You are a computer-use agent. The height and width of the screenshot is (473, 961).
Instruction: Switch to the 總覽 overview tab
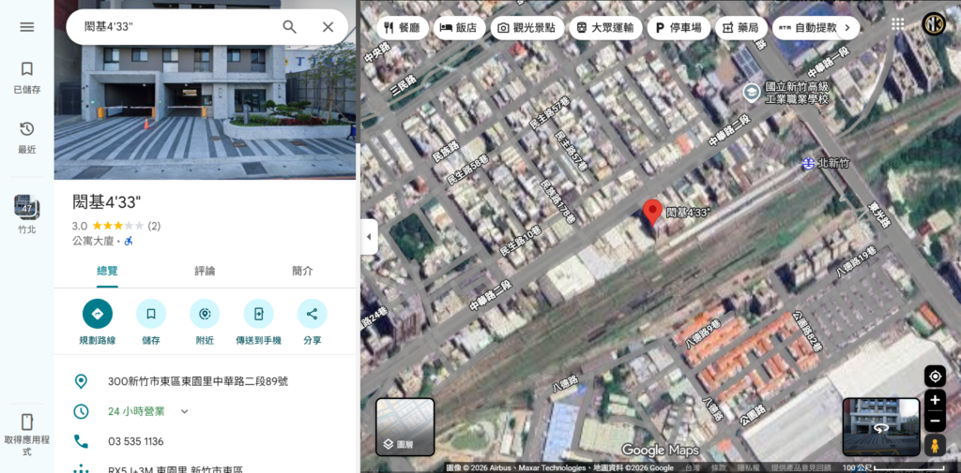tap(107, 271)
